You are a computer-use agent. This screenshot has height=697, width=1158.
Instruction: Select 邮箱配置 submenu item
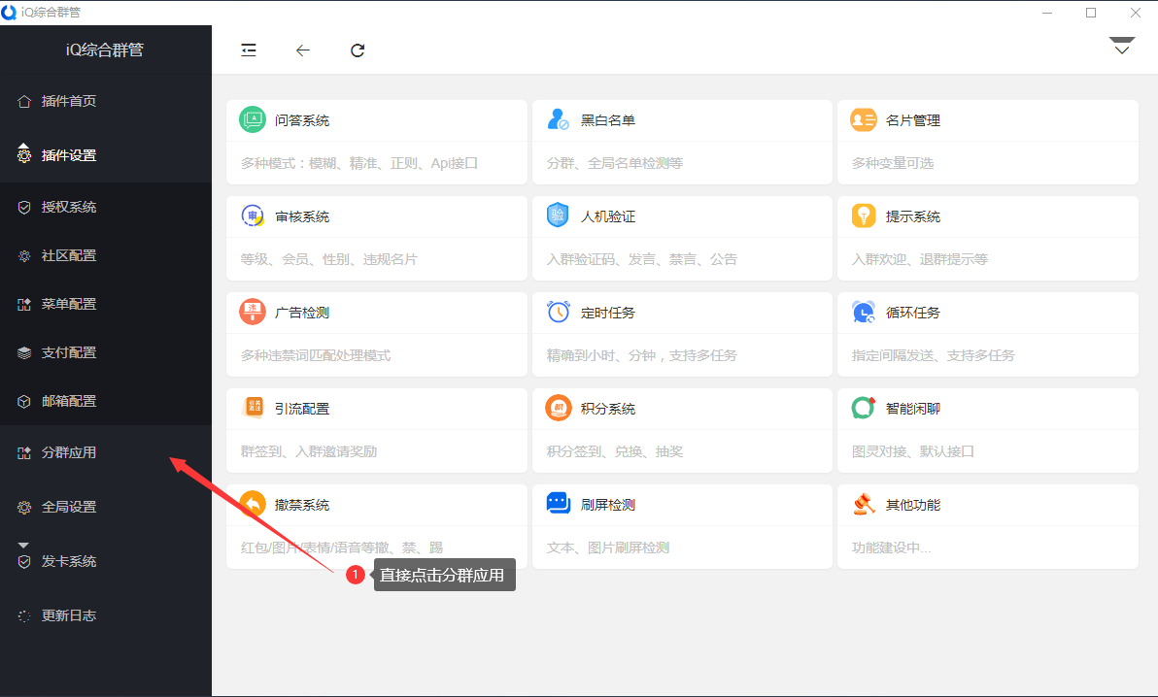(106, 401)
